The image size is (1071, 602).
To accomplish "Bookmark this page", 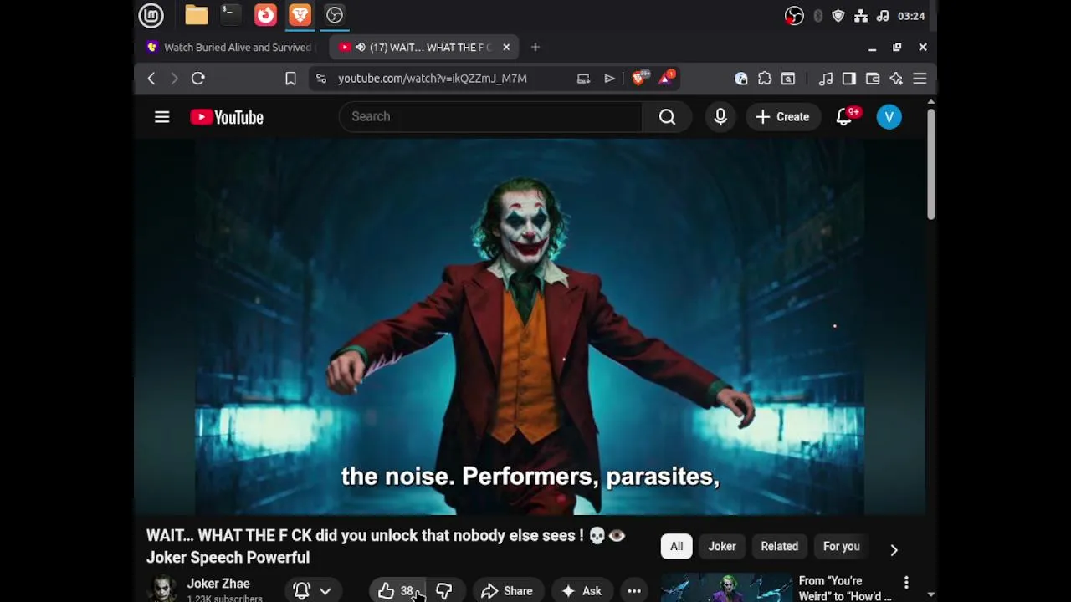I will click(290, 78).
